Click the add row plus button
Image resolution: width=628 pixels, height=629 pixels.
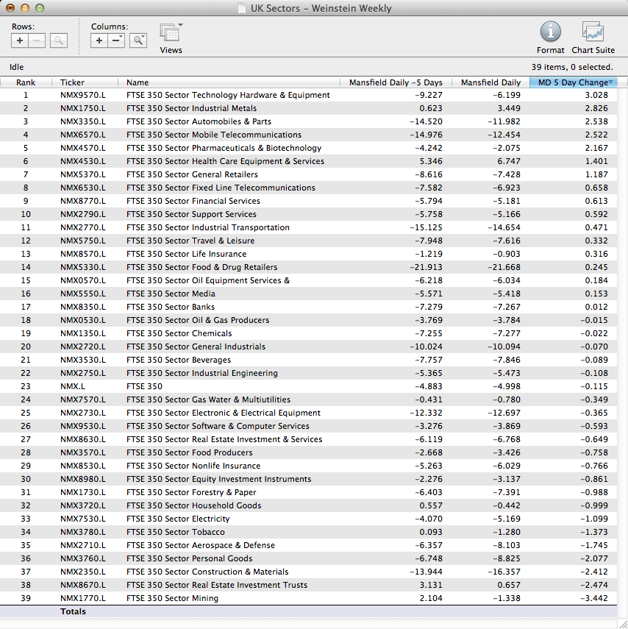tap(21, 40)
